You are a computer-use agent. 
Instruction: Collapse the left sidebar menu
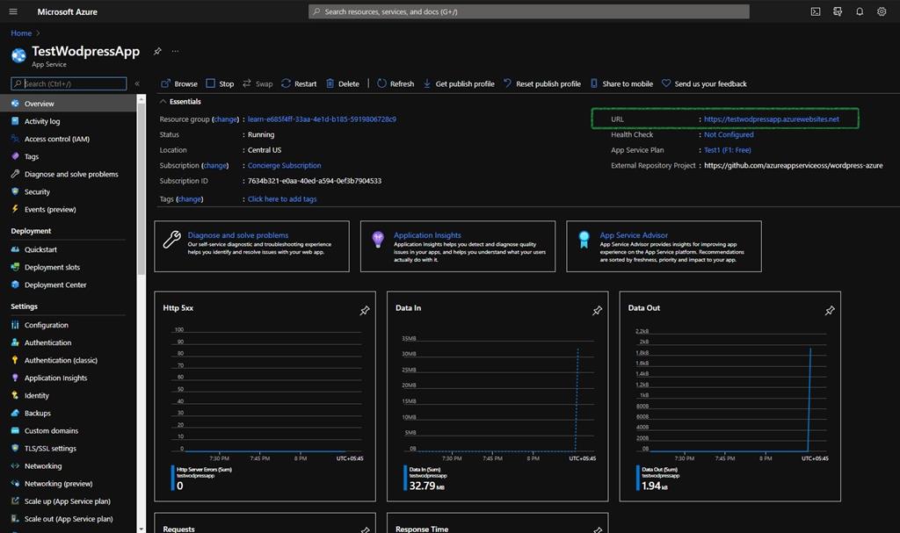coord(137,84)
